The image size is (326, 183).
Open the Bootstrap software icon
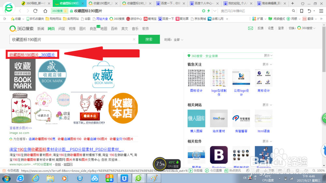coord(219,155)
